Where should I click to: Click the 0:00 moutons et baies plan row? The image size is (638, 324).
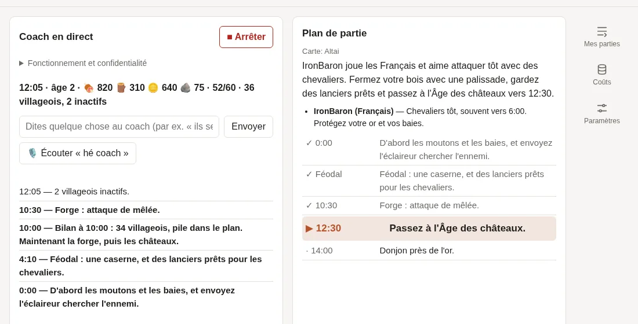pos(429,149)
